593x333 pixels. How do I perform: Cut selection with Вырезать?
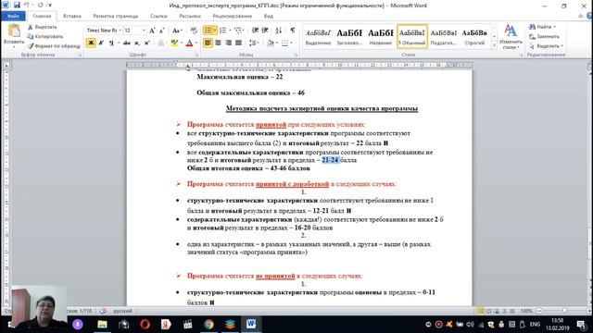tap(43, 27)
